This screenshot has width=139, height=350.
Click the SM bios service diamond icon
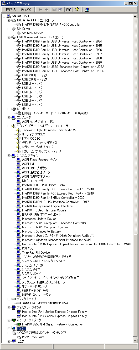[19, 33]
